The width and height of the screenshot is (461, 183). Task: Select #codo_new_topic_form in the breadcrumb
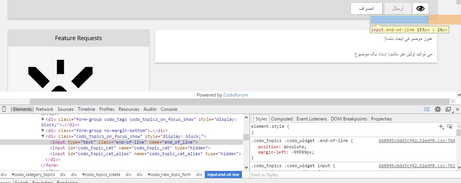pos(169,175)
